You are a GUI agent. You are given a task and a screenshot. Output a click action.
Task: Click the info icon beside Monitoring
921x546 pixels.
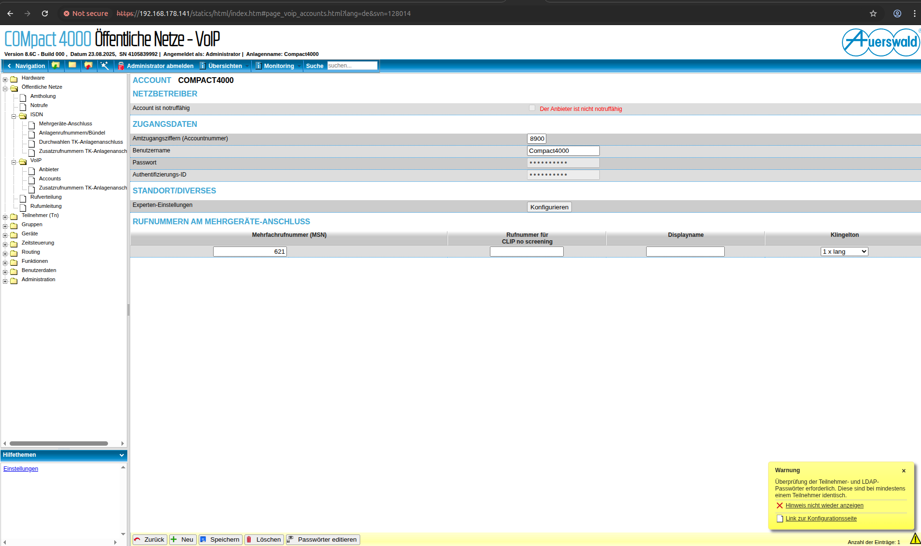click(x=258, y=66)
